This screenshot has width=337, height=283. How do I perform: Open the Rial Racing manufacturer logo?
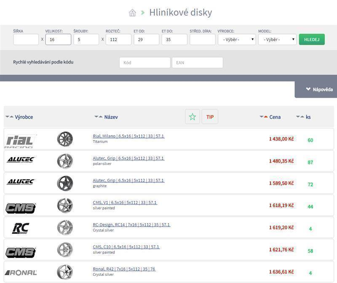[x=20, y=141]
